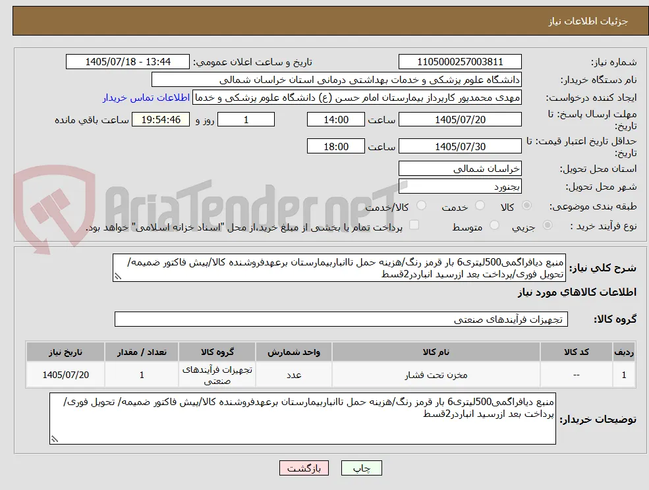649x490 pixels.
Task: Toggle the Islamic treasury payment checkbox
Action: coord(414,225)
